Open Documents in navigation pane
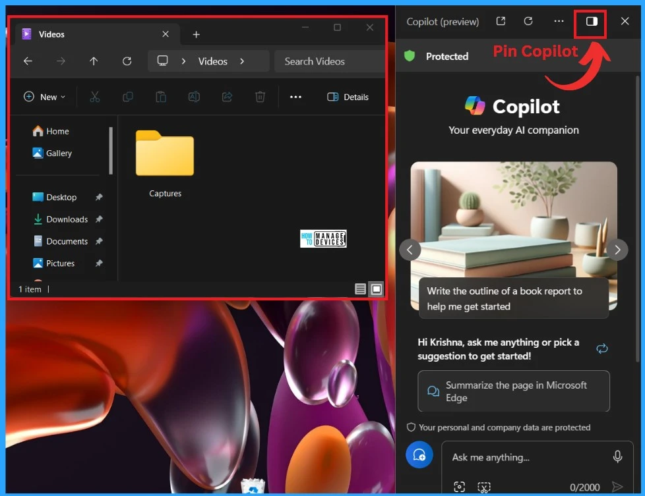This screenshot has height=496, width=645. (x=61, y=241)
